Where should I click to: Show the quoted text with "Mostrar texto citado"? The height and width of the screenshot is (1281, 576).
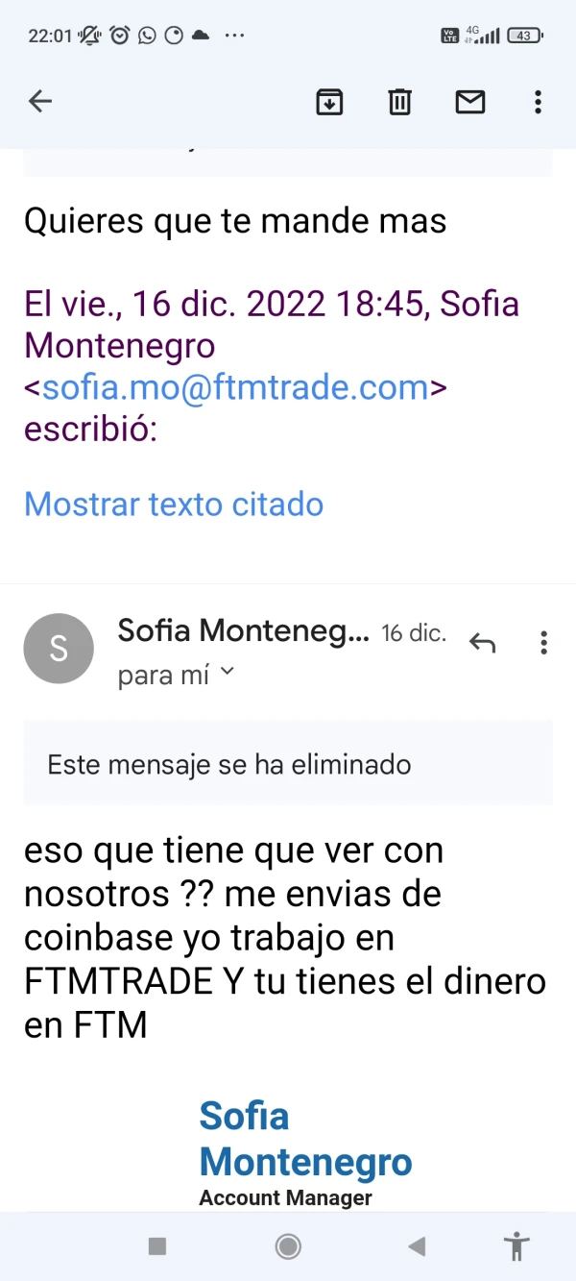(174, 504)
